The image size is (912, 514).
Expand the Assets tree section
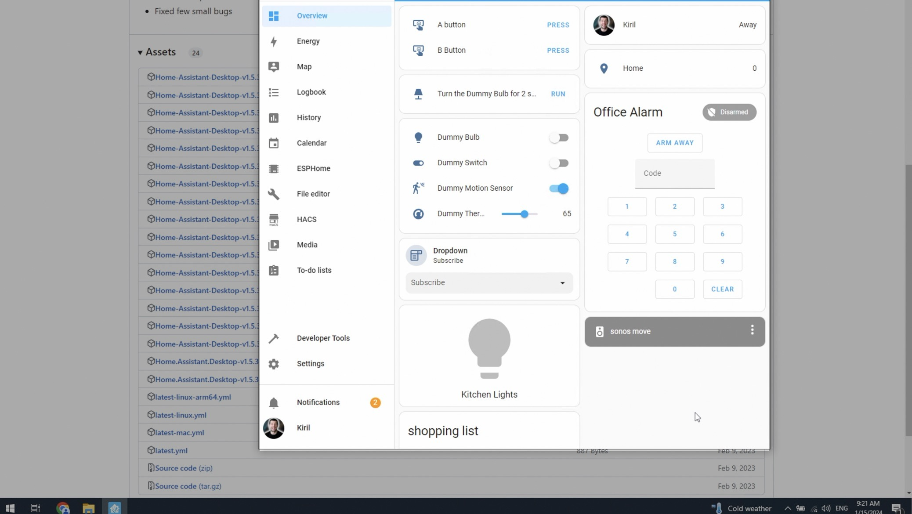tap(140, 53)
